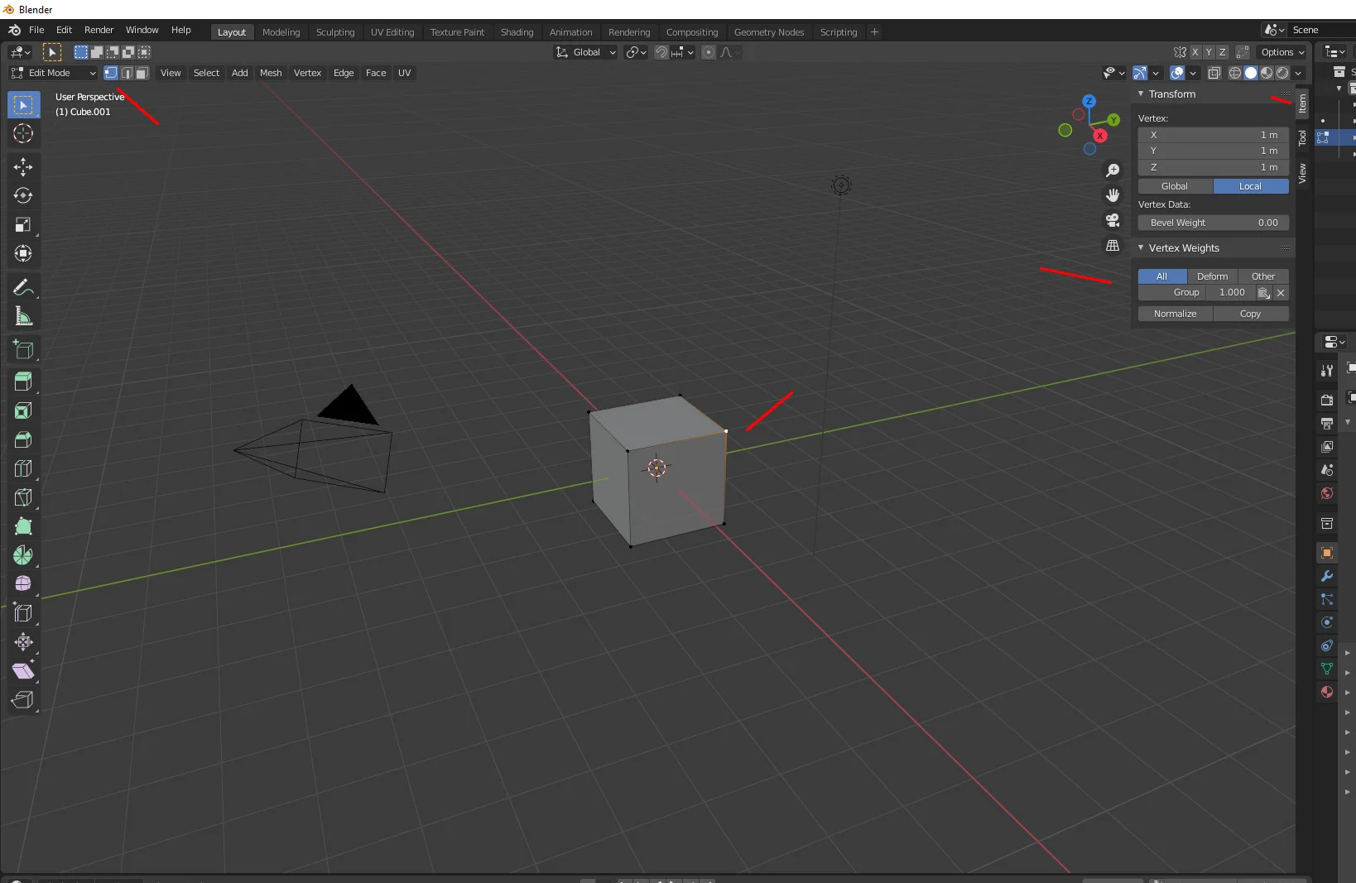Viewport: 1356px width, 883px height.
Task: Open Render properties tab
Action: coord(1327,400)
